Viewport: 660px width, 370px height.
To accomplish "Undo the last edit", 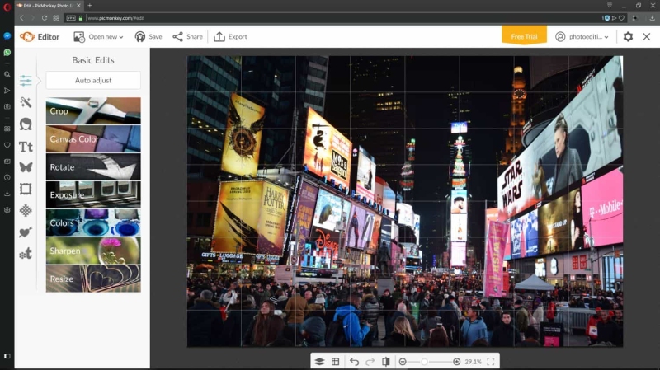I will pos(354,362).
